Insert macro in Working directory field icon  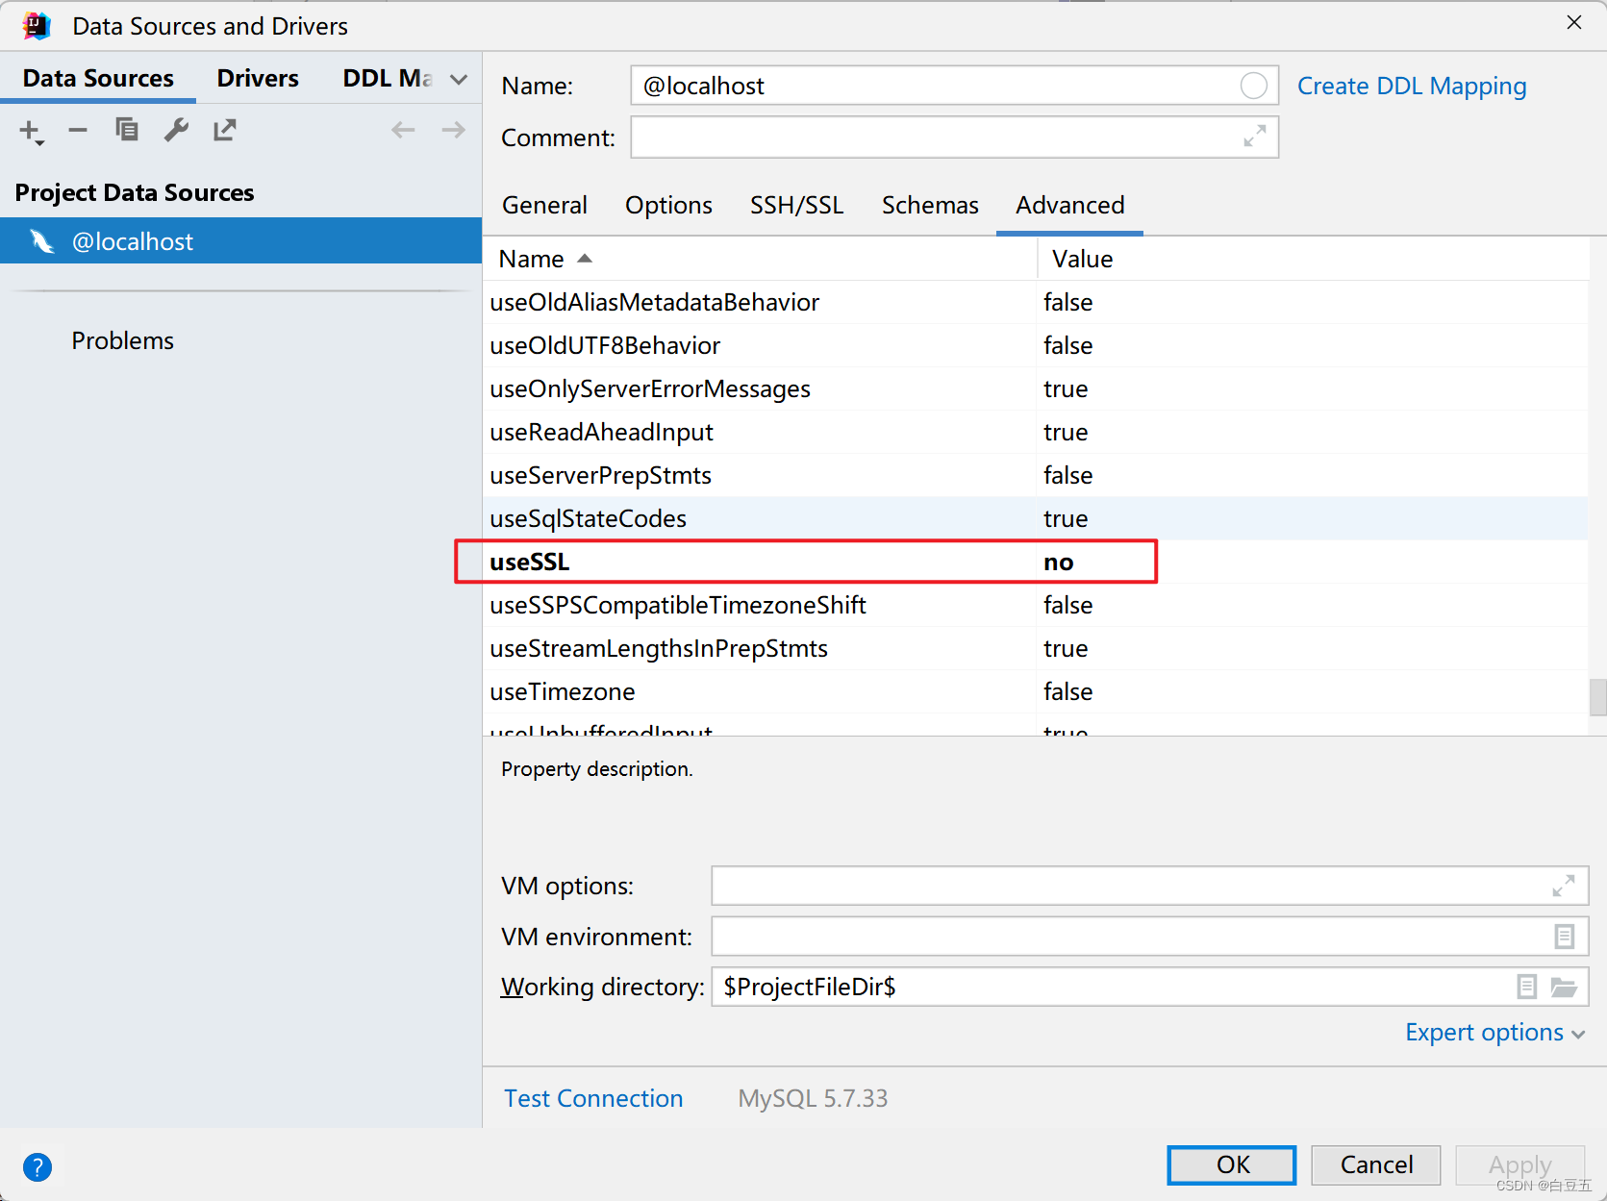pos(1526,987)
